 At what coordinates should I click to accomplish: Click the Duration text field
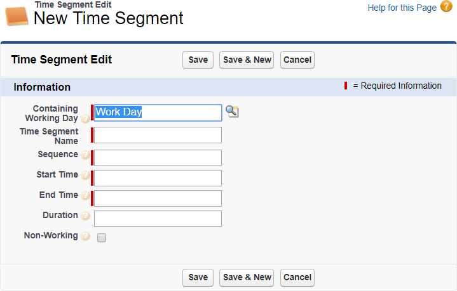[x=158, y=219]
